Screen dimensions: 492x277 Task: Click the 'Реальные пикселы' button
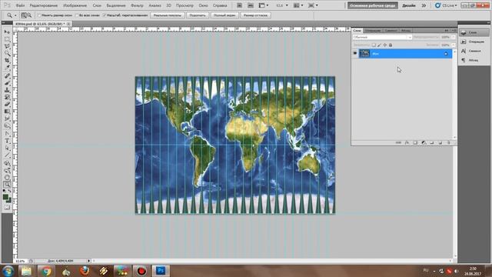point(168,15)
